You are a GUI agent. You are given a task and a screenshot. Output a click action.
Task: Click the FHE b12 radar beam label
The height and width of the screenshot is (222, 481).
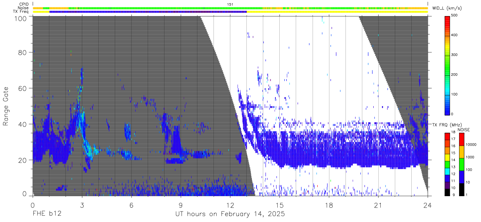click(47, 214)
